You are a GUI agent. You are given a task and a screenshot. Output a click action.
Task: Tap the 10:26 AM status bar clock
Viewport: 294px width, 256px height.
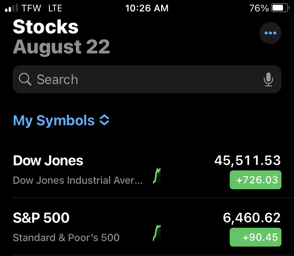(x=147, y=8)
